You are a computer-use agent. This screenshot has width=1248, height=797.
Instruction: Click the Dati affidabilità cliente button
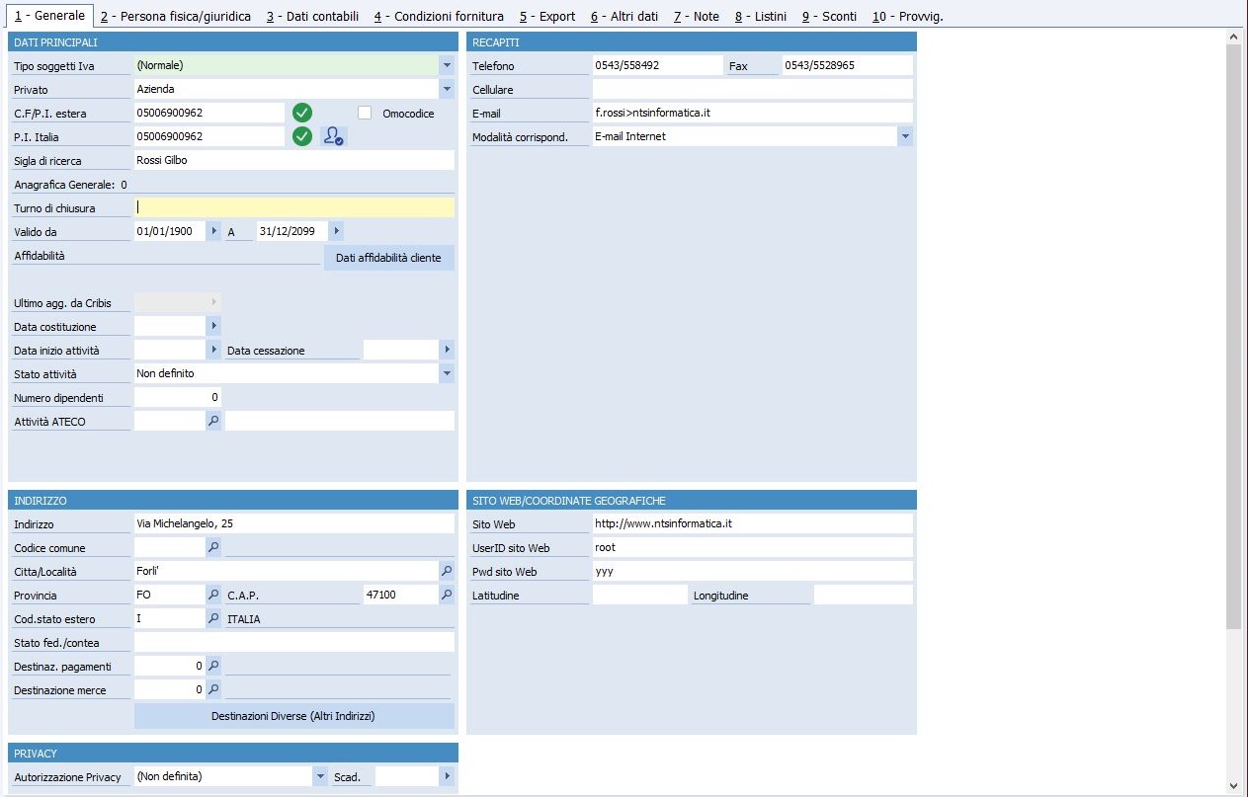pos(389,258)
